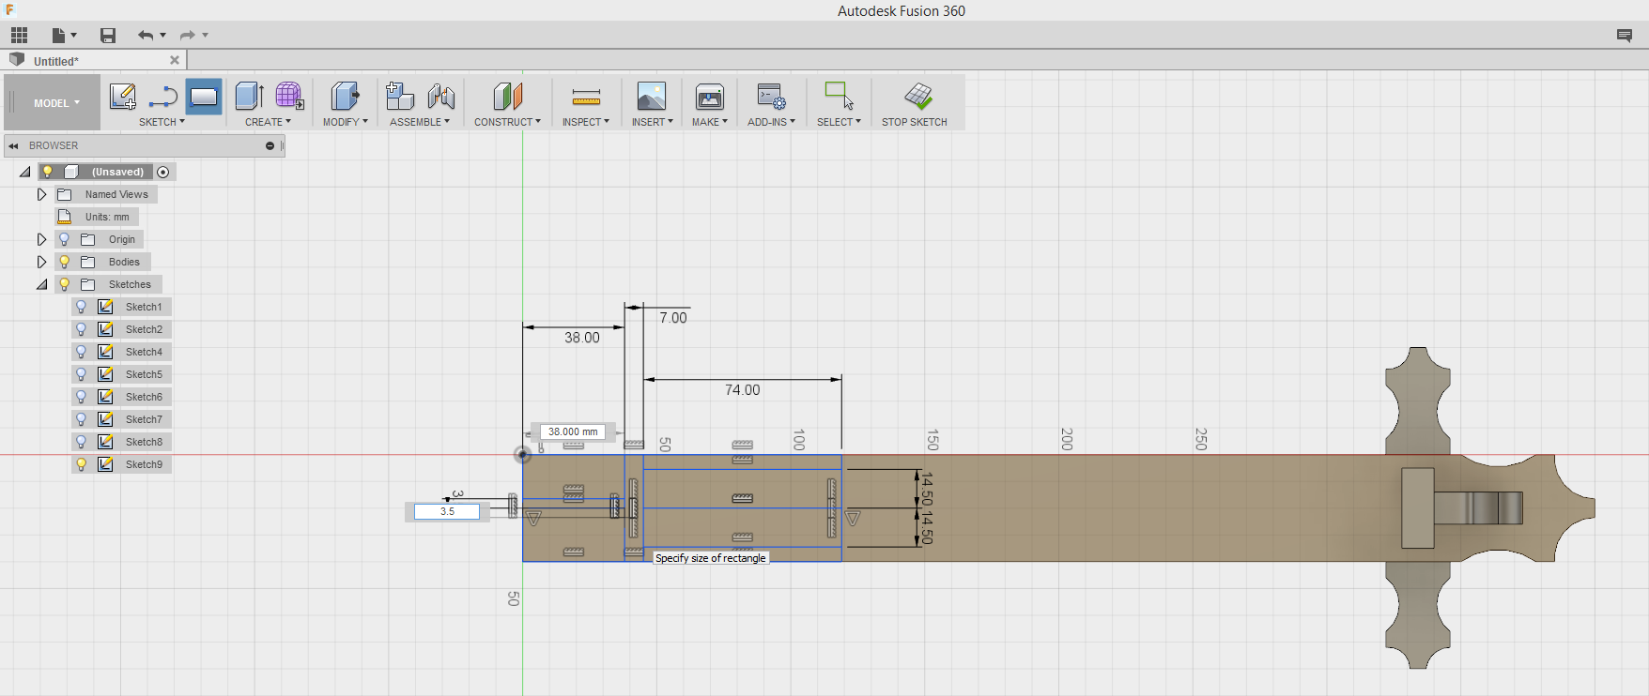Open the SELECT menu
This screenshot has width=1649, height=696.
[x=839, y=122]
